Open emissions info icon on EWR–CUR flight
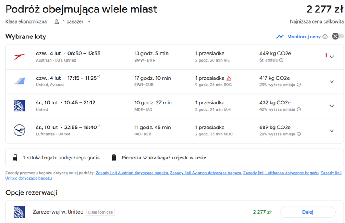 click(x=299, y=85)
